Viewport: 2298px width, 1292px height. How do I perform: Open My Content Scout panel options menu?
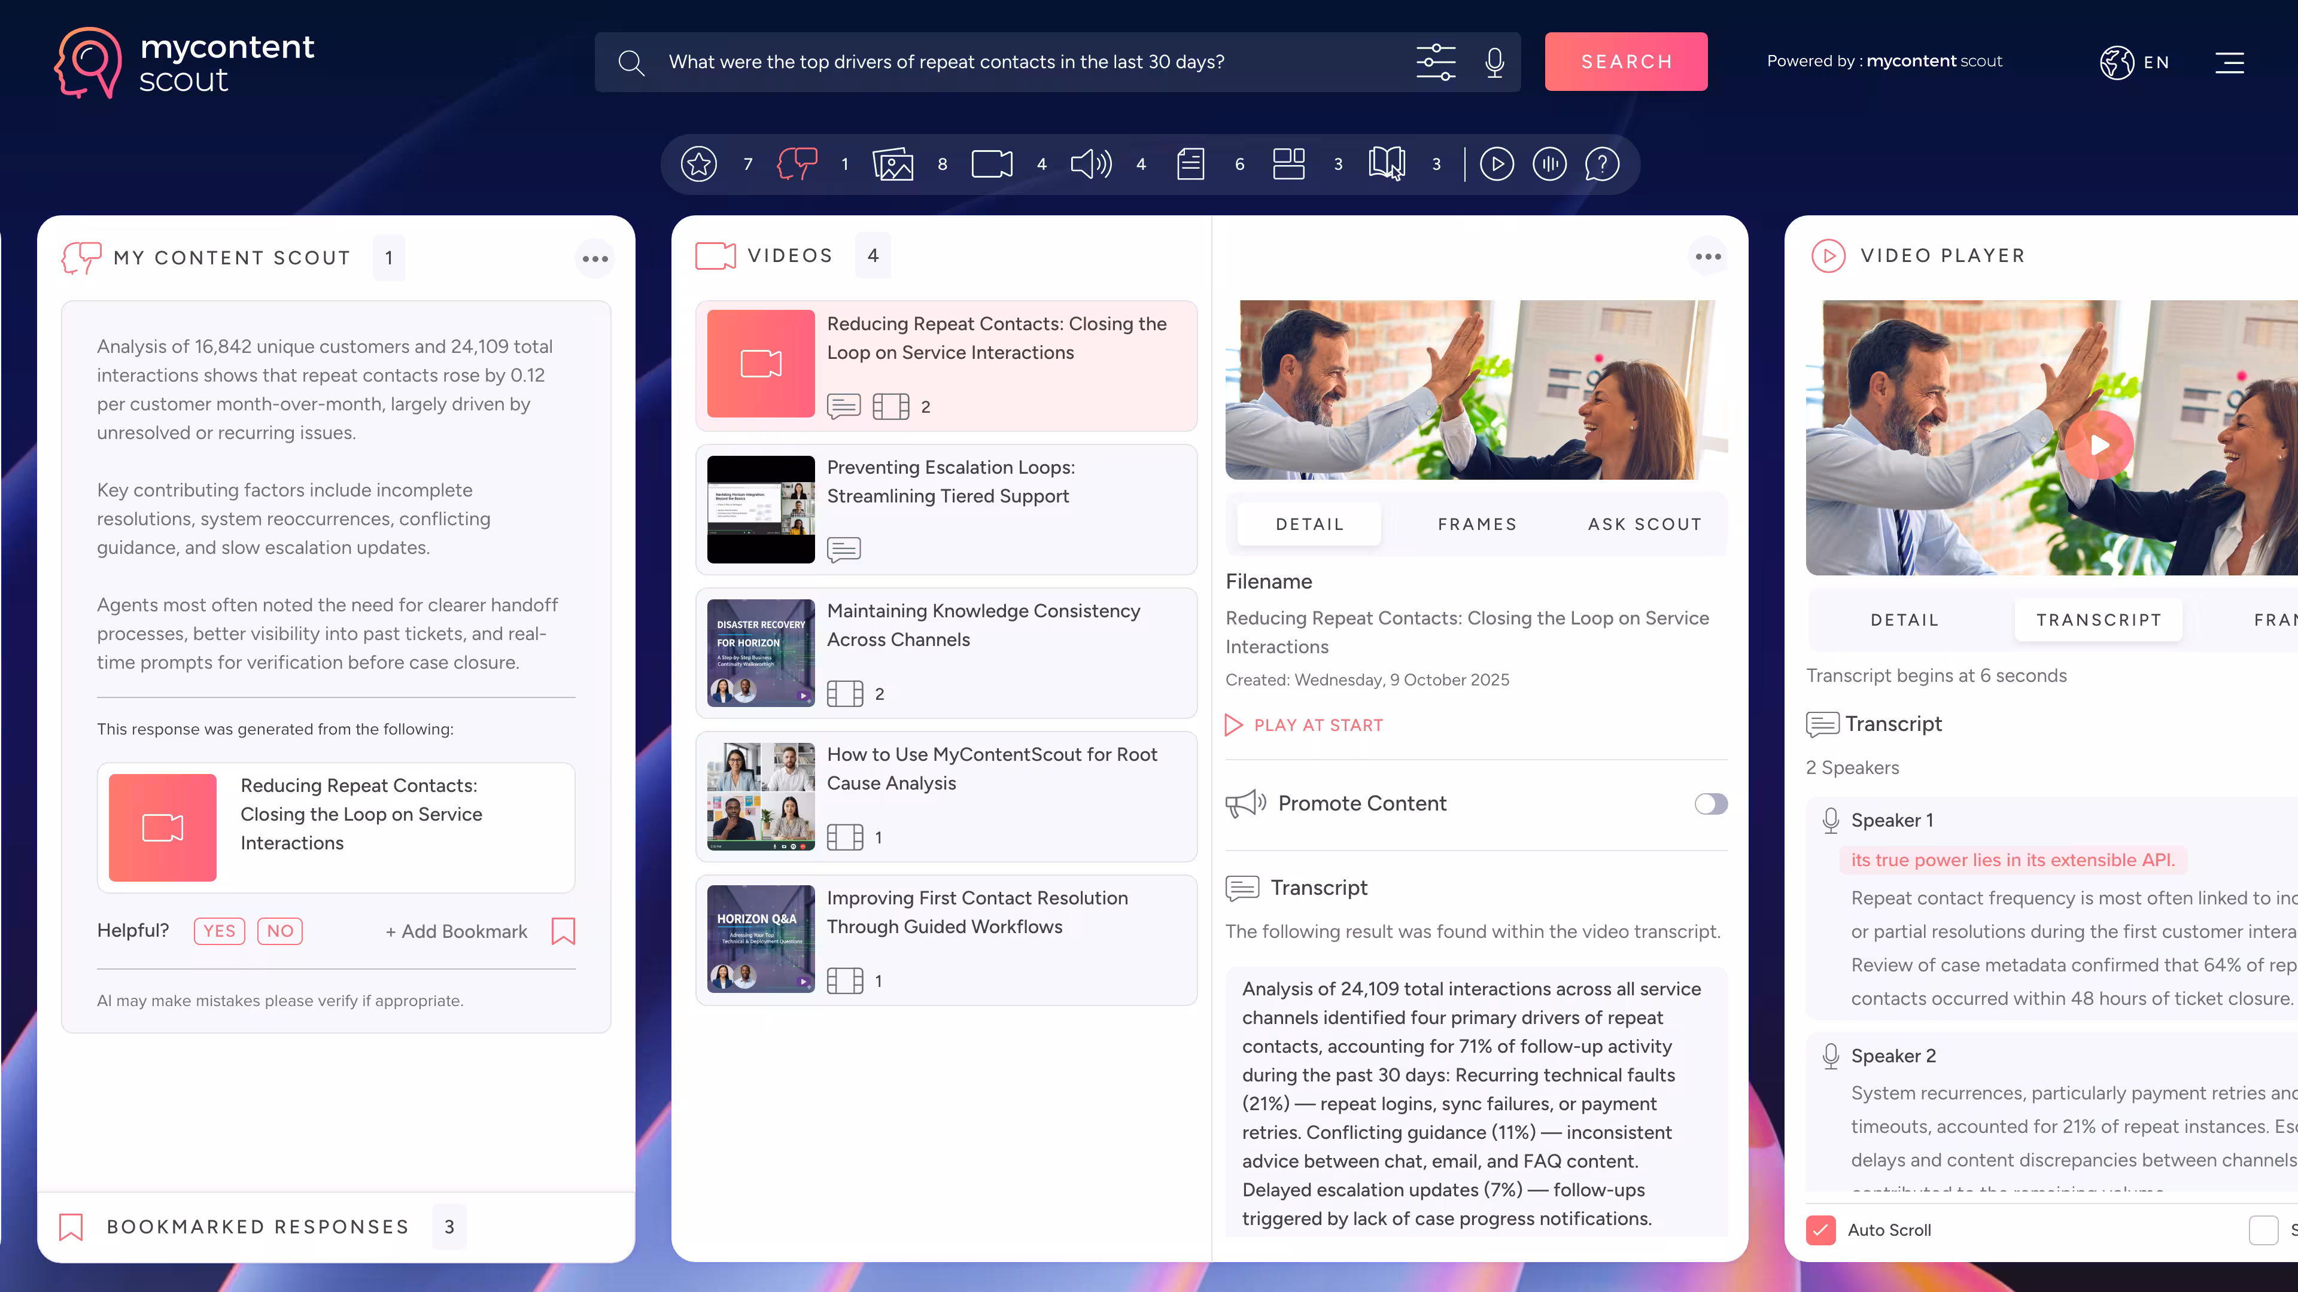coord(595,258)
